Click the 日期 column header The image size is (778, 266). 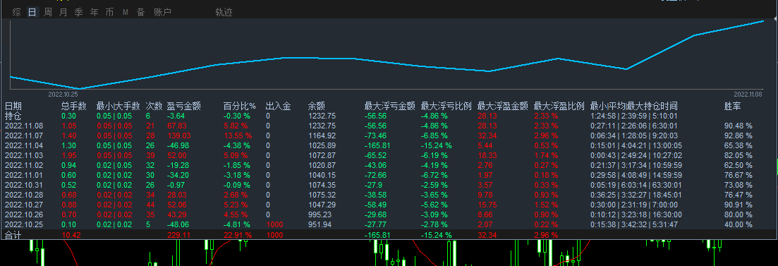click(13, 107)
